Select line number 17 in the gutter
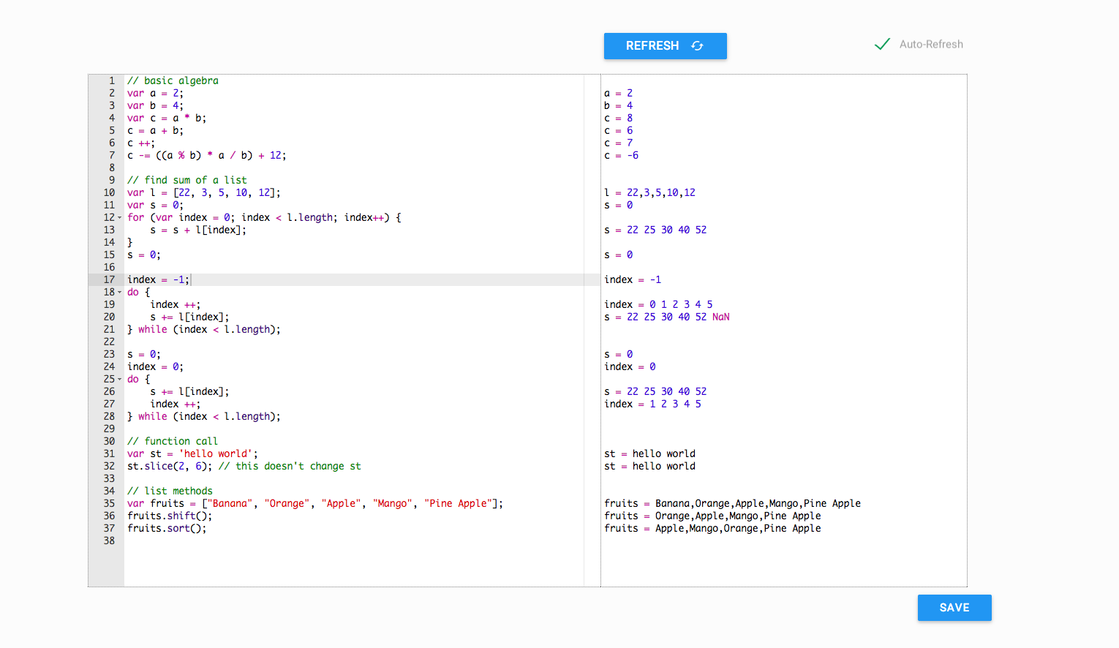 point(109,279)
